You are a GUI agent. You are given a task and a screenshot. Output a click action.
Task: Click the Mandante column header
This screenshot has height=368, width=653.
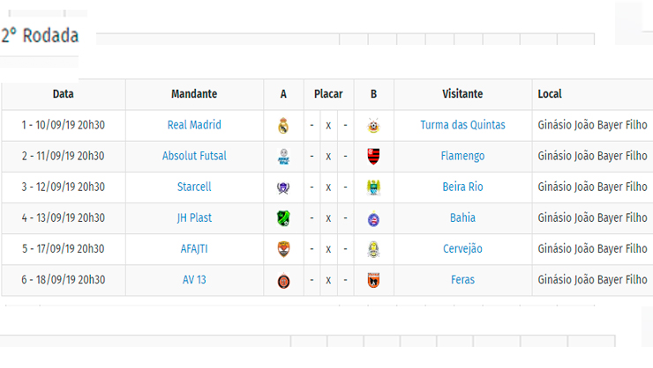coord(194,94)
